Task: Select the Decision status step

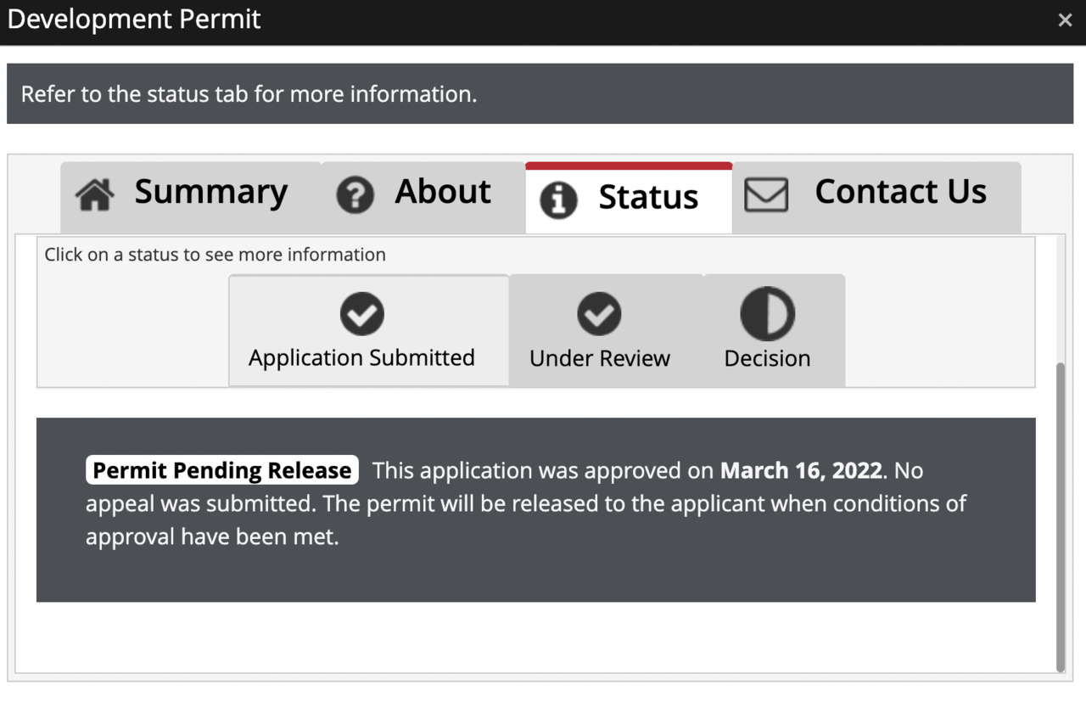Action: click(x=767, y=358)
